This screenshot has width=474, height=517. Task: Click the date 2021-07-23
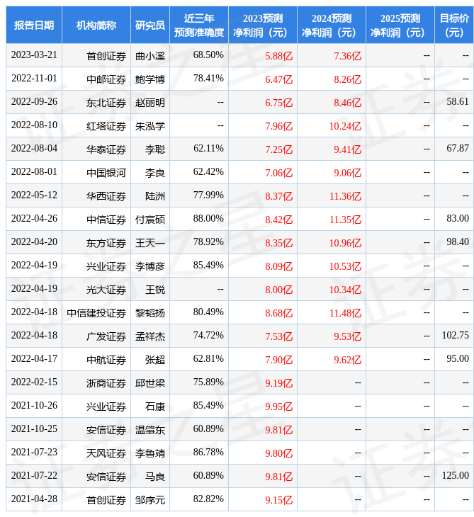tap(34, 453)
